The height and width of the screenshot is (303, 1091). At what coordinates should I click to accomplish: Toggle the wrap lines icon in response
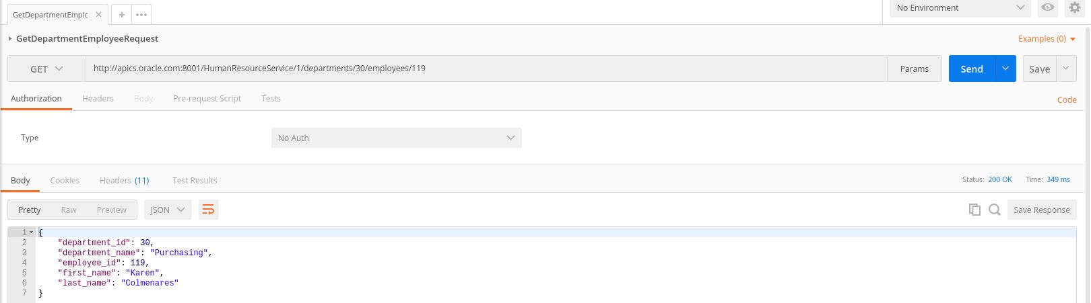tap(209, 210)
